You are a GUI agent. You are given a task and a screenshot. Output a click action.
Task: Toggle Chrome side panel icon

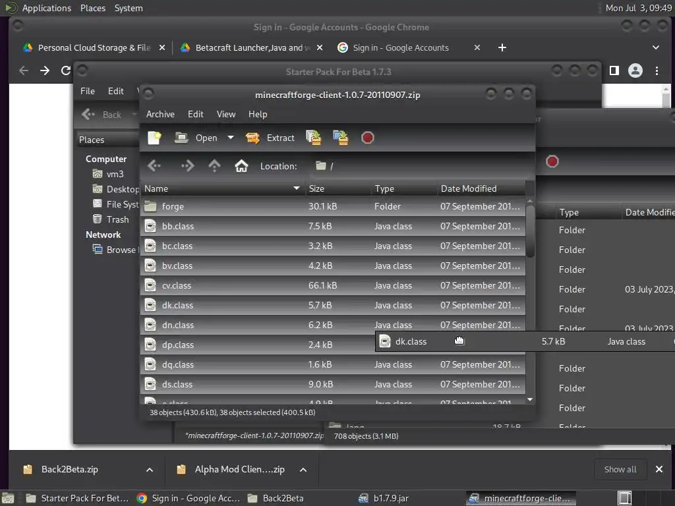pos(614,70)
